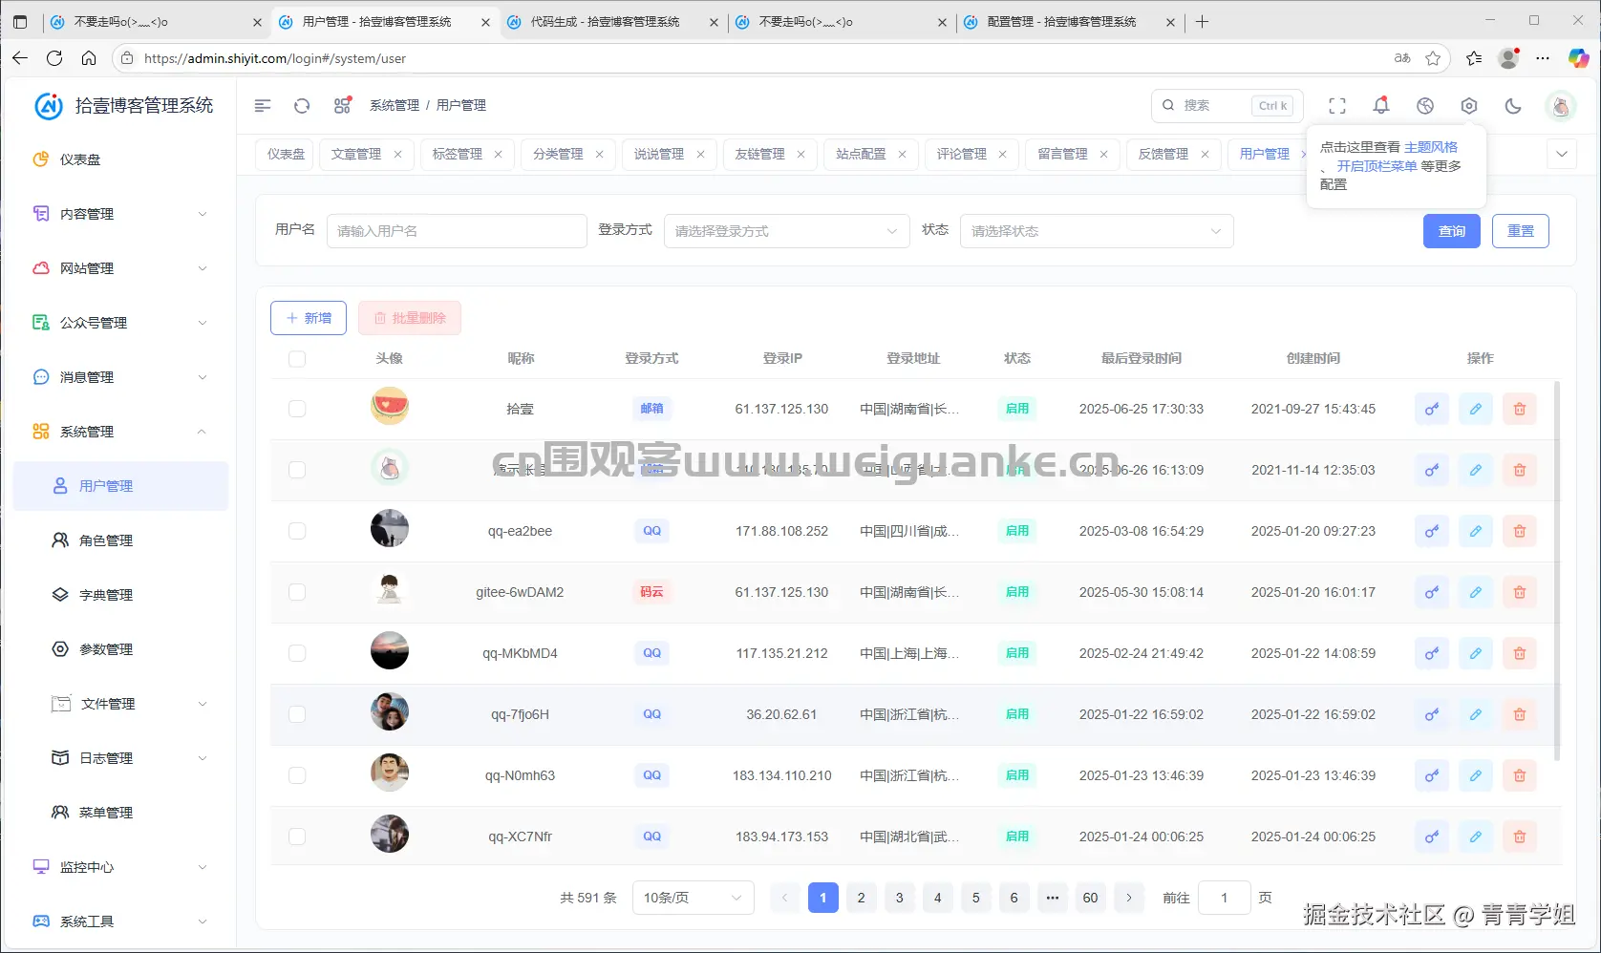Click the 前往 page number input
1601x953 pixels.
pos(1225,898)
